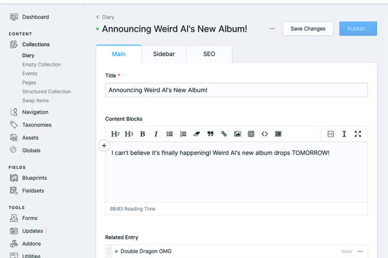Click the Globals globe icon
The width and height of the screenshot is (388, 258).
click(14, 150)
